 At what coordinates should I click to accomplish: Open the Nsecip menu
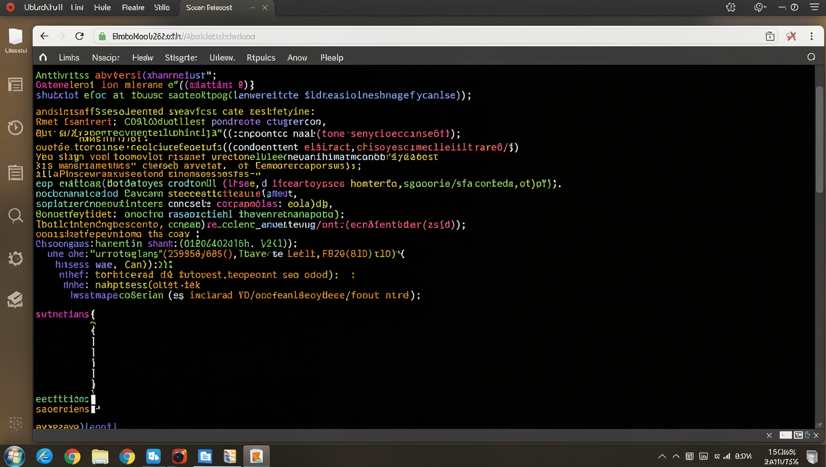coord(106,58)
